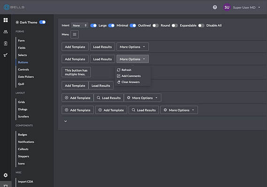267x187 pixels.
Task: Open Date Pickers in the sidebar
Action: tap(26, 77)
